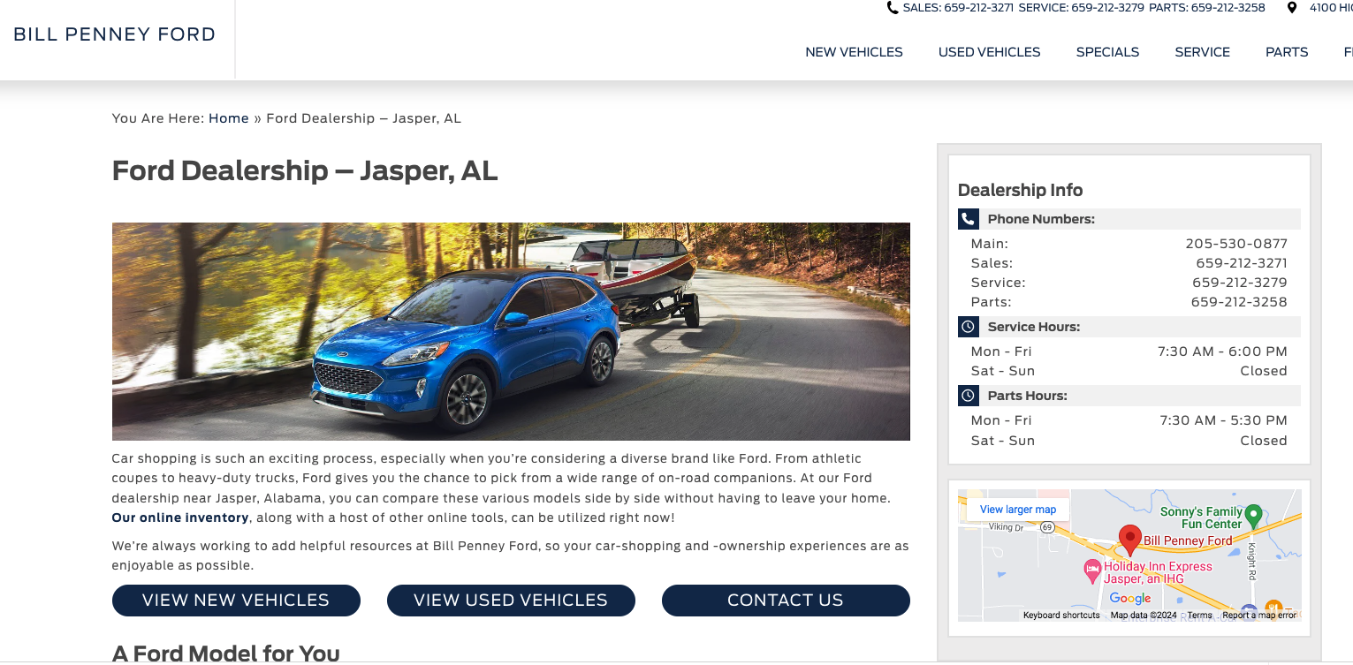Click the VIEW USED VEHICLES button
Screen dimensions: 1353x665
(x=511, y=601)
